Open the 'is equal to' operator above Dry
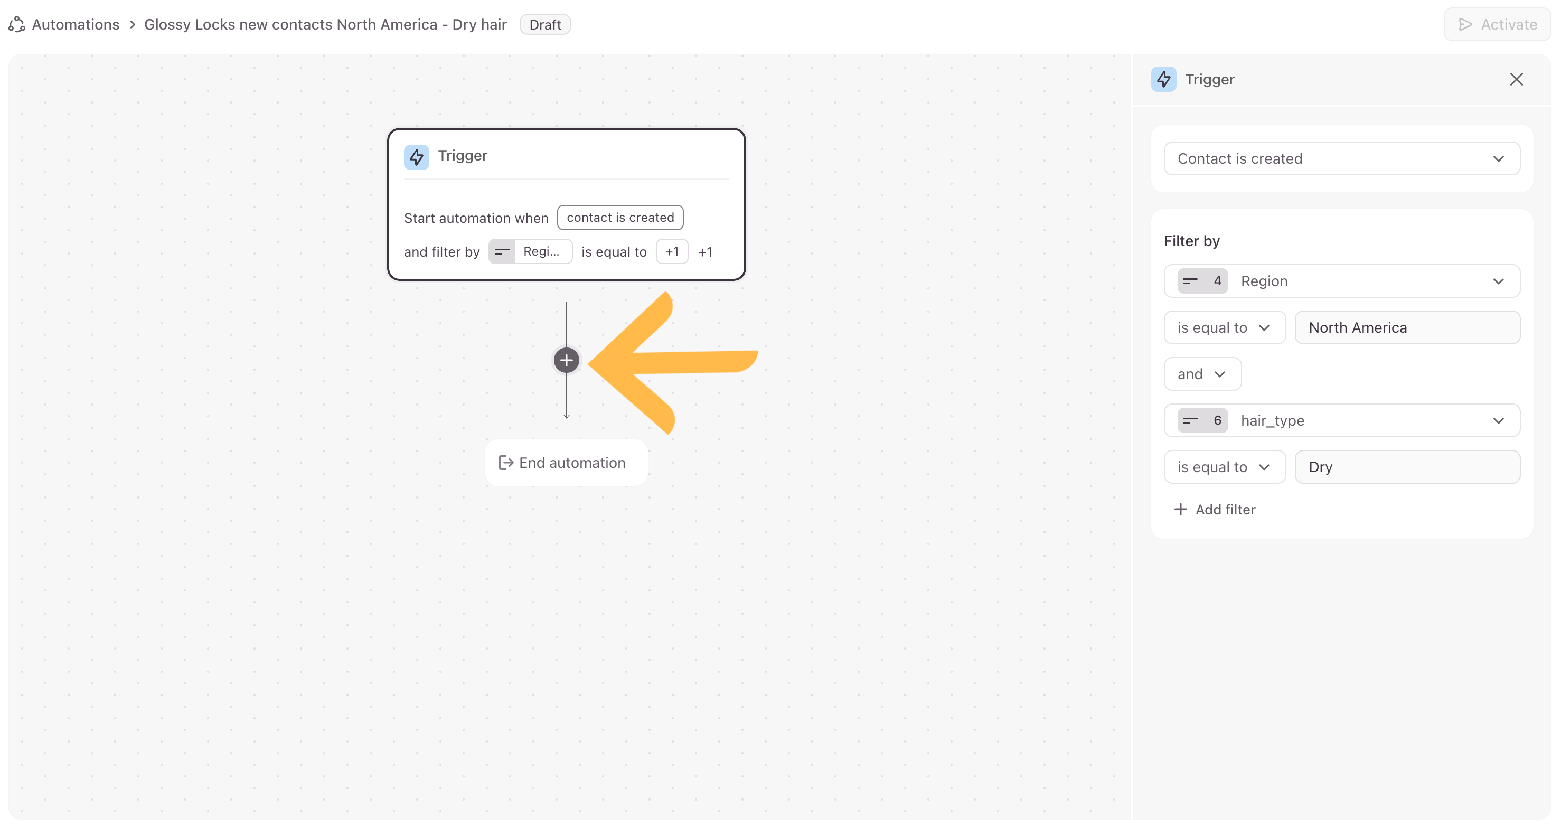The image size is (1561, 827). tap(1224, 467)
